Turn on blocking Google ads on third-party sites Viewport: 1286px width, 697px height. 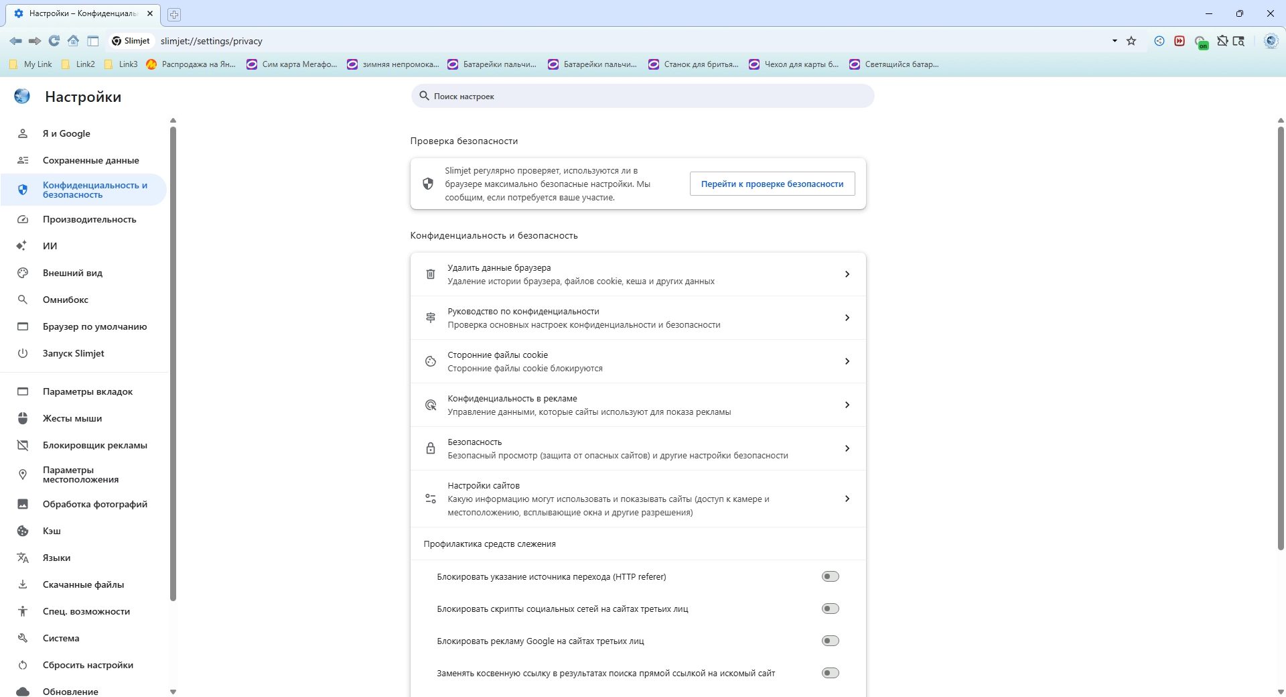coord(830,641)
